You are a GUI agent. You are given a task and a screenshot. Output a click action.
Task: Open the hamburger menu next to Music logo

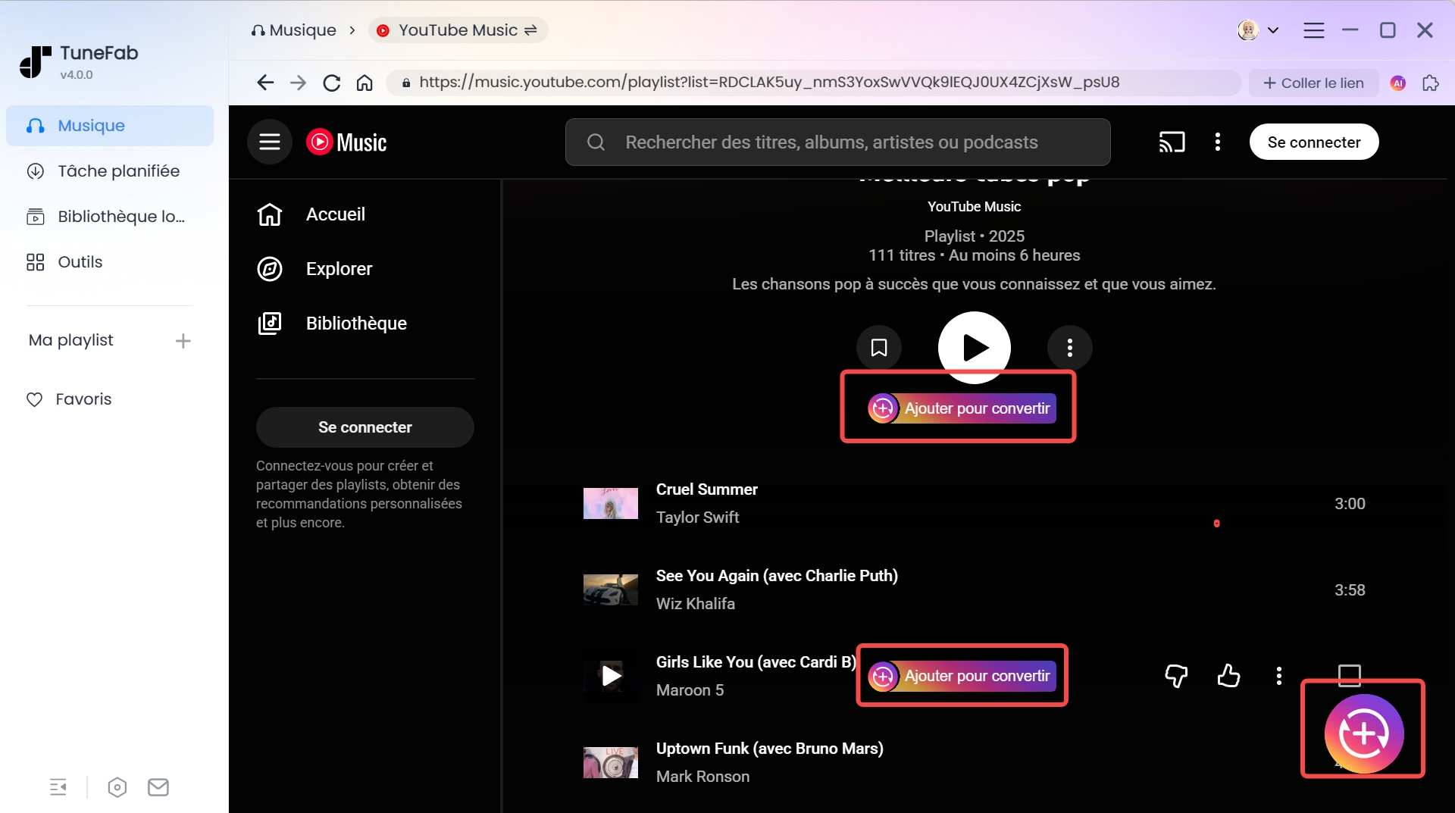269,142
